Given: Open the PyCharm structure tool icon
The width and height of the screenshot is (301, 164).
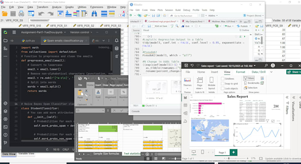Looking at the screenshot, I should (5, 48).
